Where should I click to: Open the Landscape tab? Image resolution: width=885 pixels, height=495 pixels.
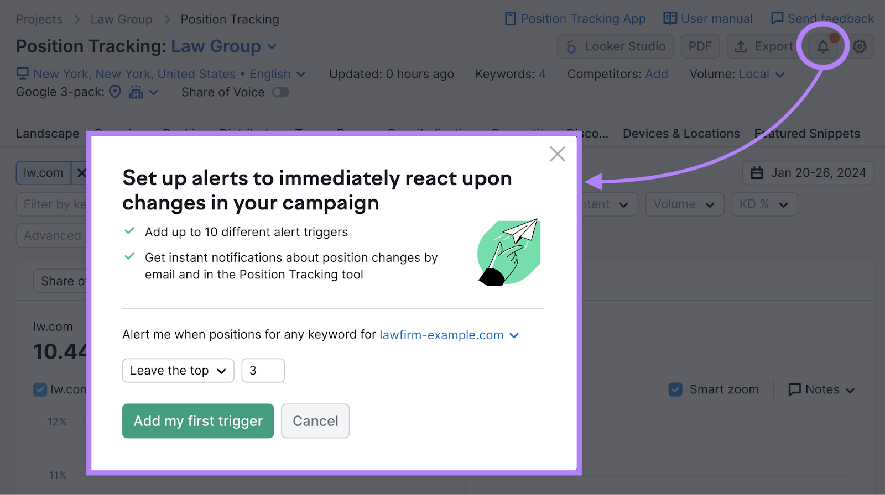(48, 134)
